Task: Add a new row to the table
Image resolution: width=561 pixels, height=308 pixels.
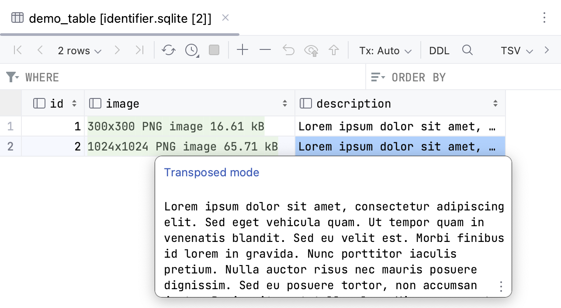Action: [242, 50]
